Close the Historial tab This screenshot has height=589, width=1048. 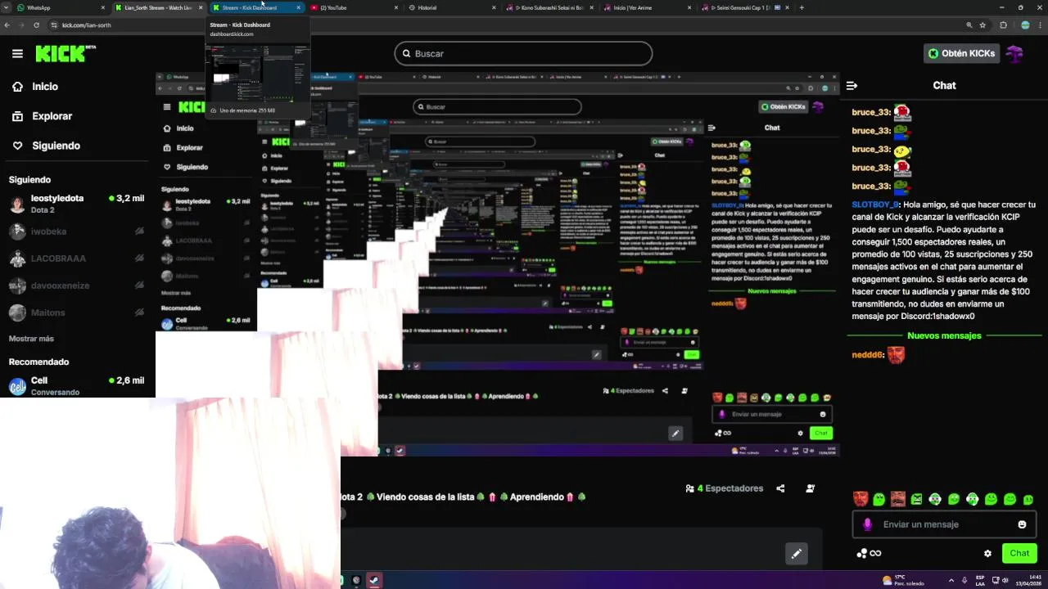click(x=493, y=7)
